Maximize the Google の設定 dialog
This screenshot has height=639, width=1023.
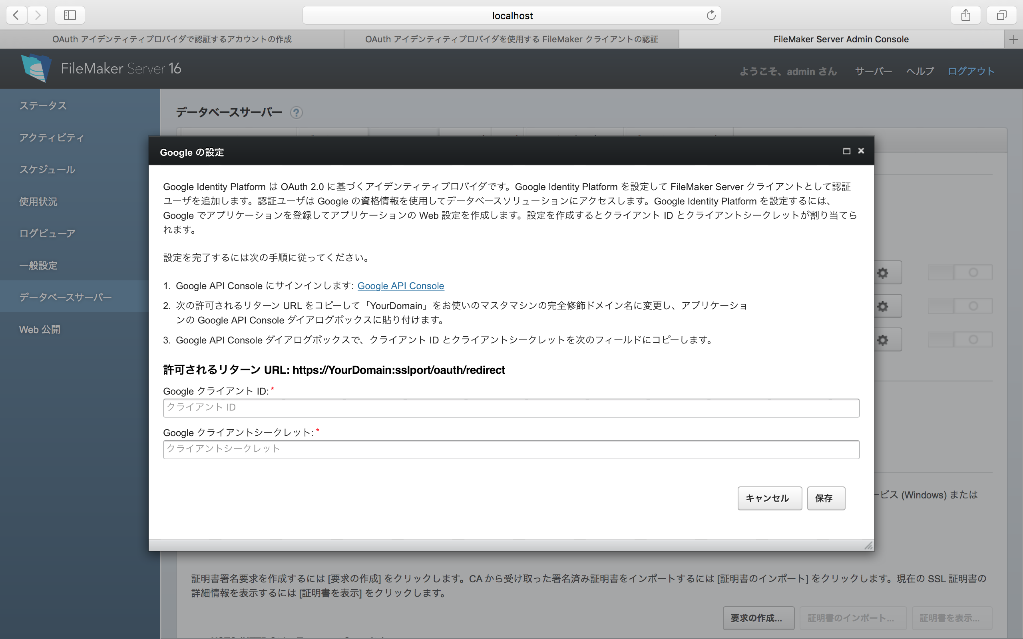tap(846, 151)
